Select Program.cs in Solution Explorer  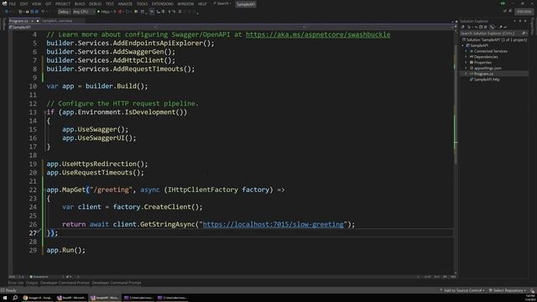tap(483, 74)
